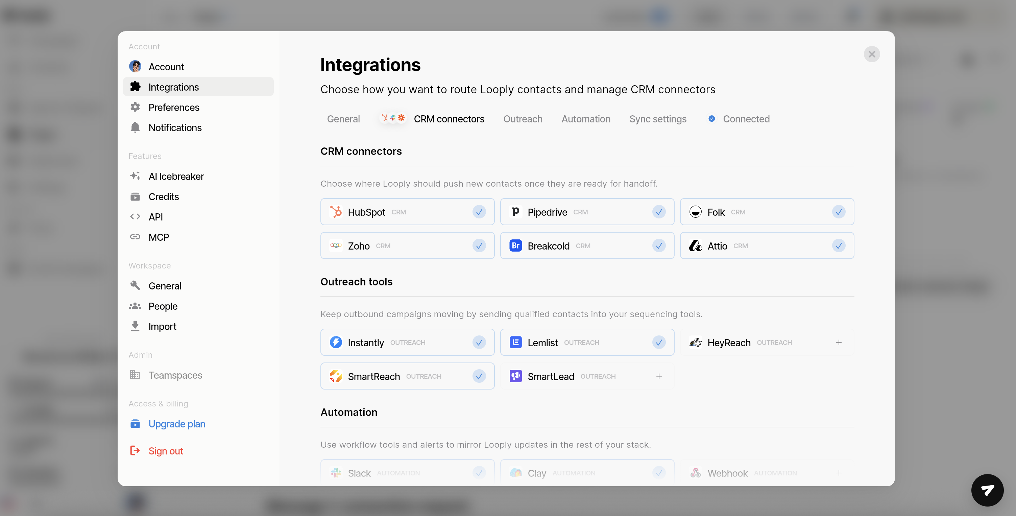Toggle the HubSpot connection checkmark
The height and width of the screenshot is (516, 1016).
pyautogui.click(x=479, y=212)
